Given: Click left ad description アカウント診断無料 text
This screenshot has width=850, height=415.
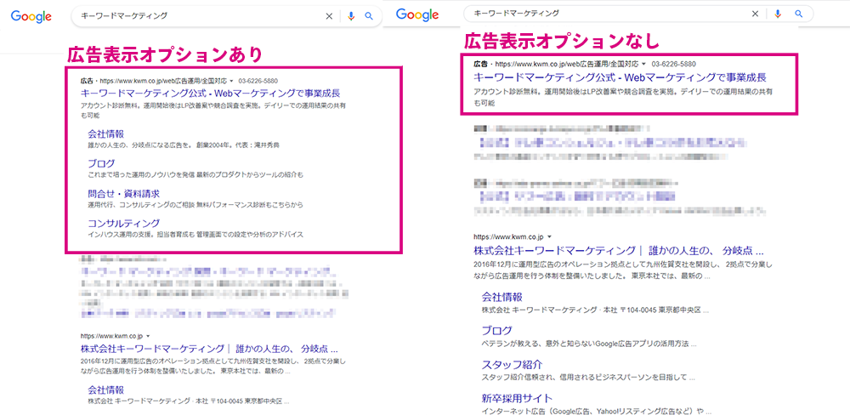Looking at the screenshot, I should pos(212,110).
